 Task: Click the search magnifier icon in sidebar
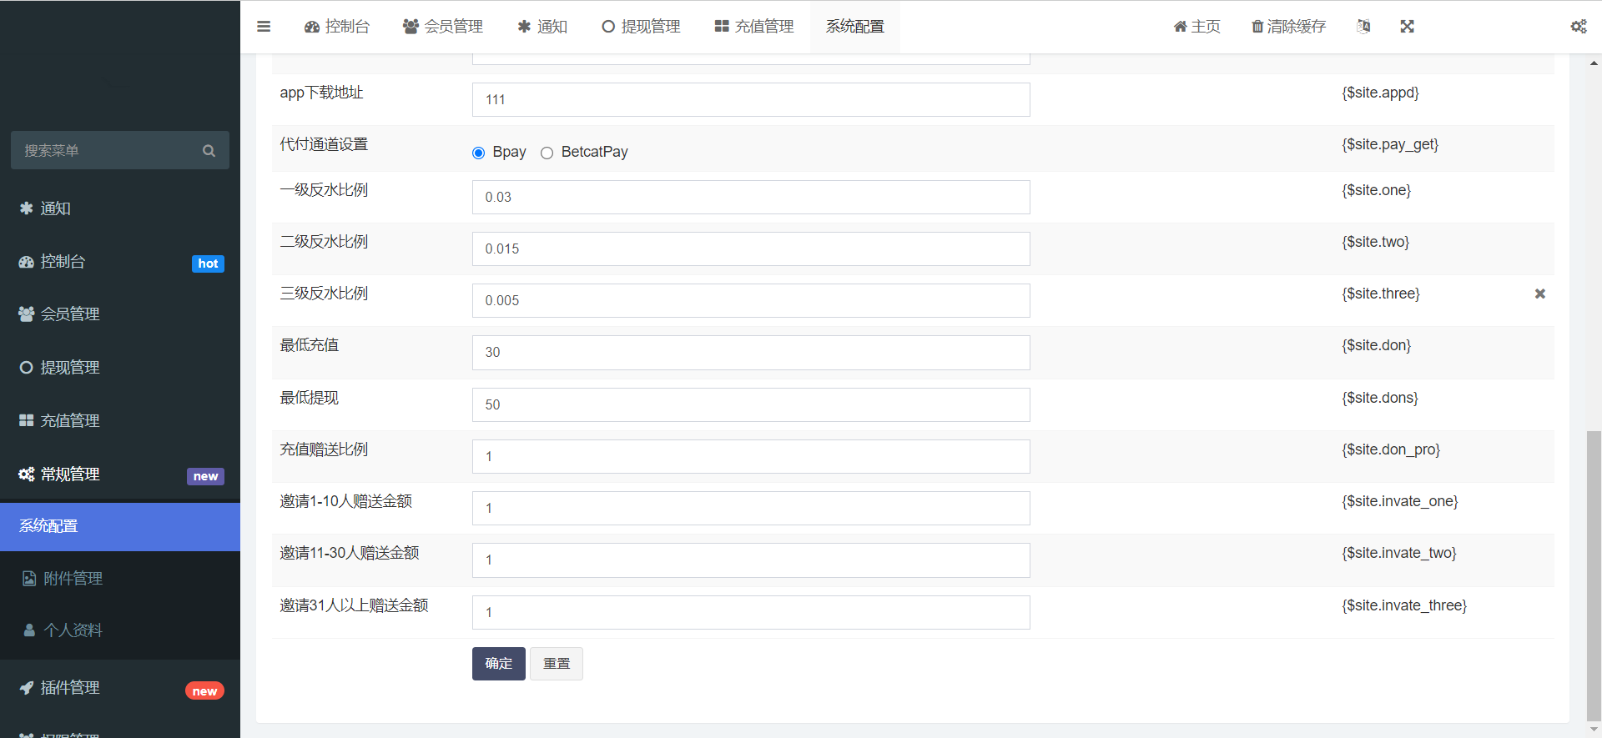[x=209, y=151]
